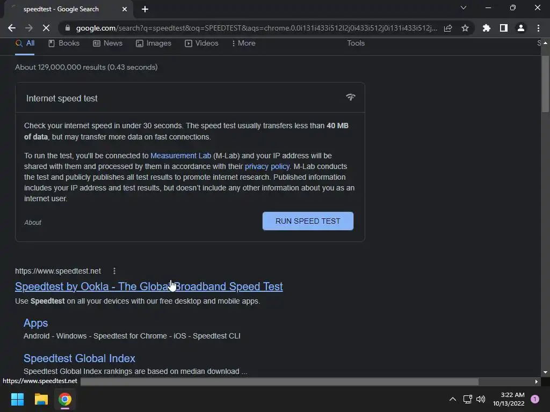The width and height of the screenshot is (550, 412).
Task: Click the About link in card
Action: pyautogui.click(x=33, y=223)
